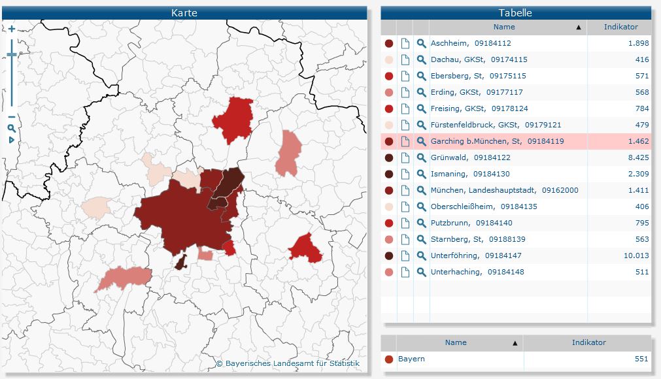Select the Tabelle panel title bar
The image size is (661, 379).
(x=516, y=13)
